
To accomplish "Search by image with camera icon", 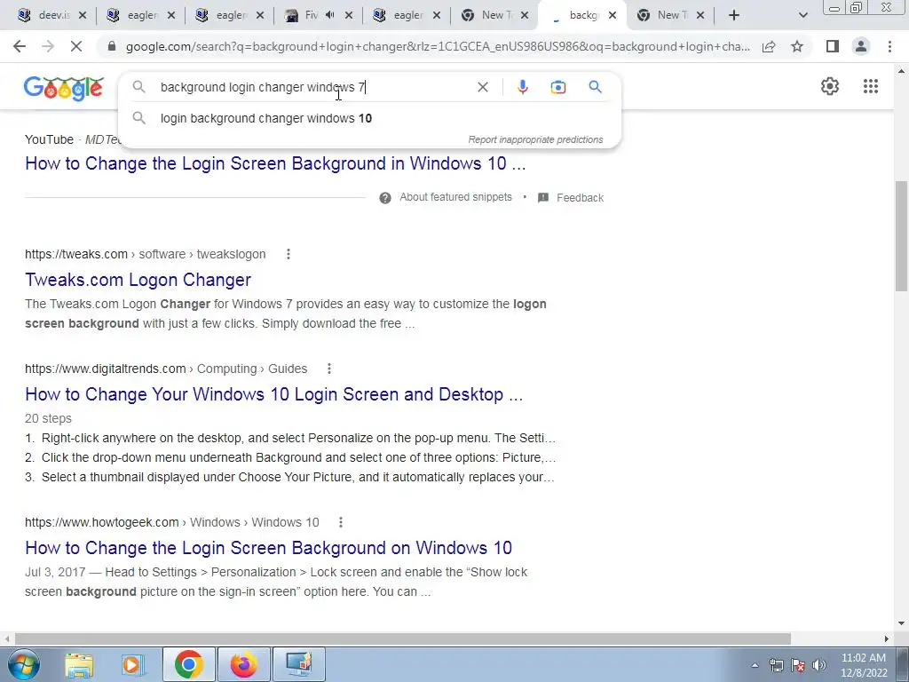I will point(557,87).
